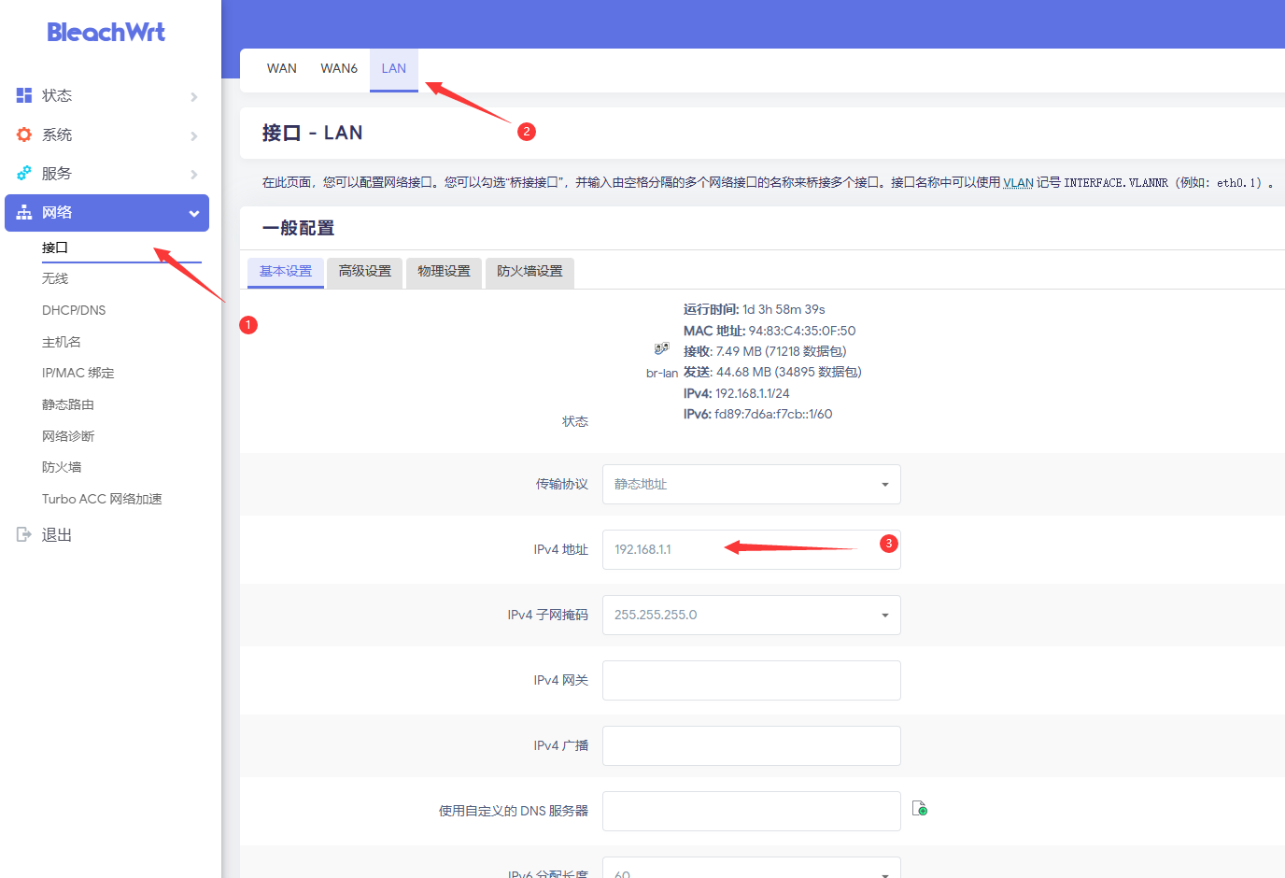The width and height of the screenshot is (1285, 878).
Task: Open the 传输协议 dropdown
Action: pos(751,484)
